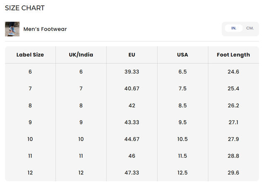Select the UK/India column header
Screen dimensions: 265x185
(x=81, y=55)
